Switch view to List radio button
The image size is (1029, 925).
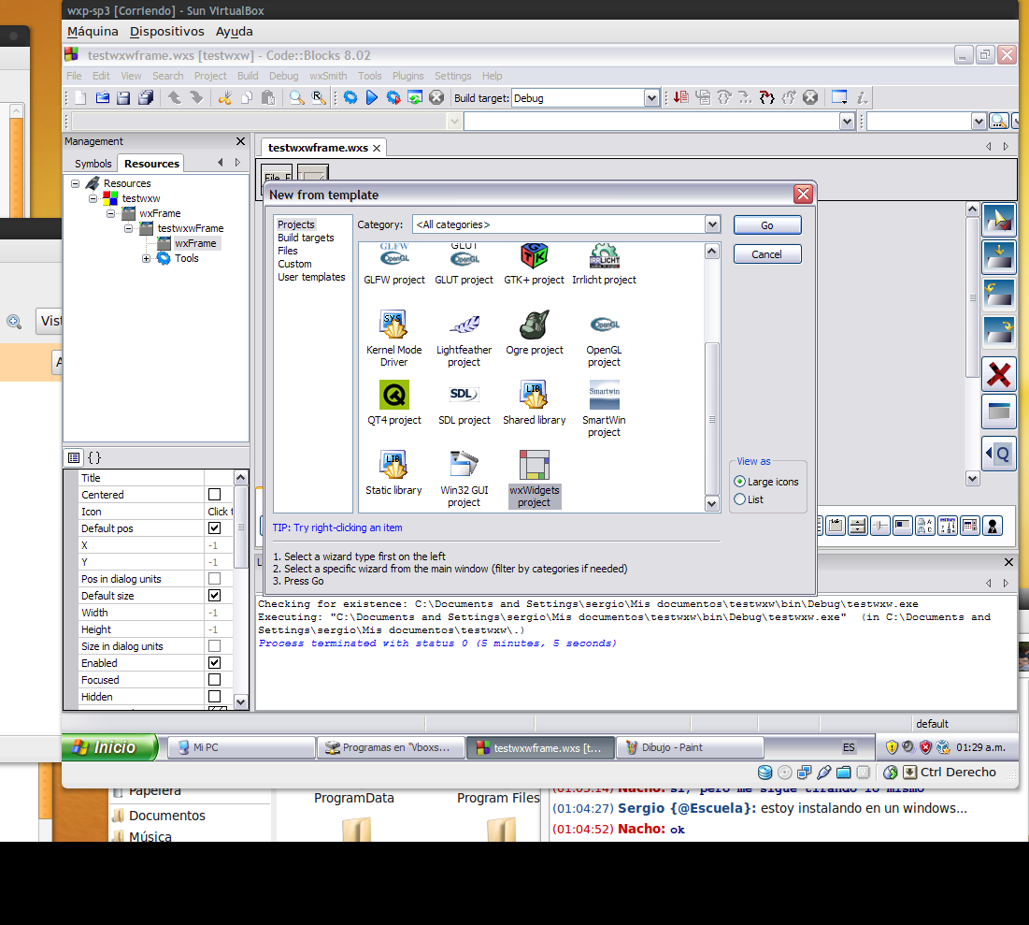[x=739, y=499]
